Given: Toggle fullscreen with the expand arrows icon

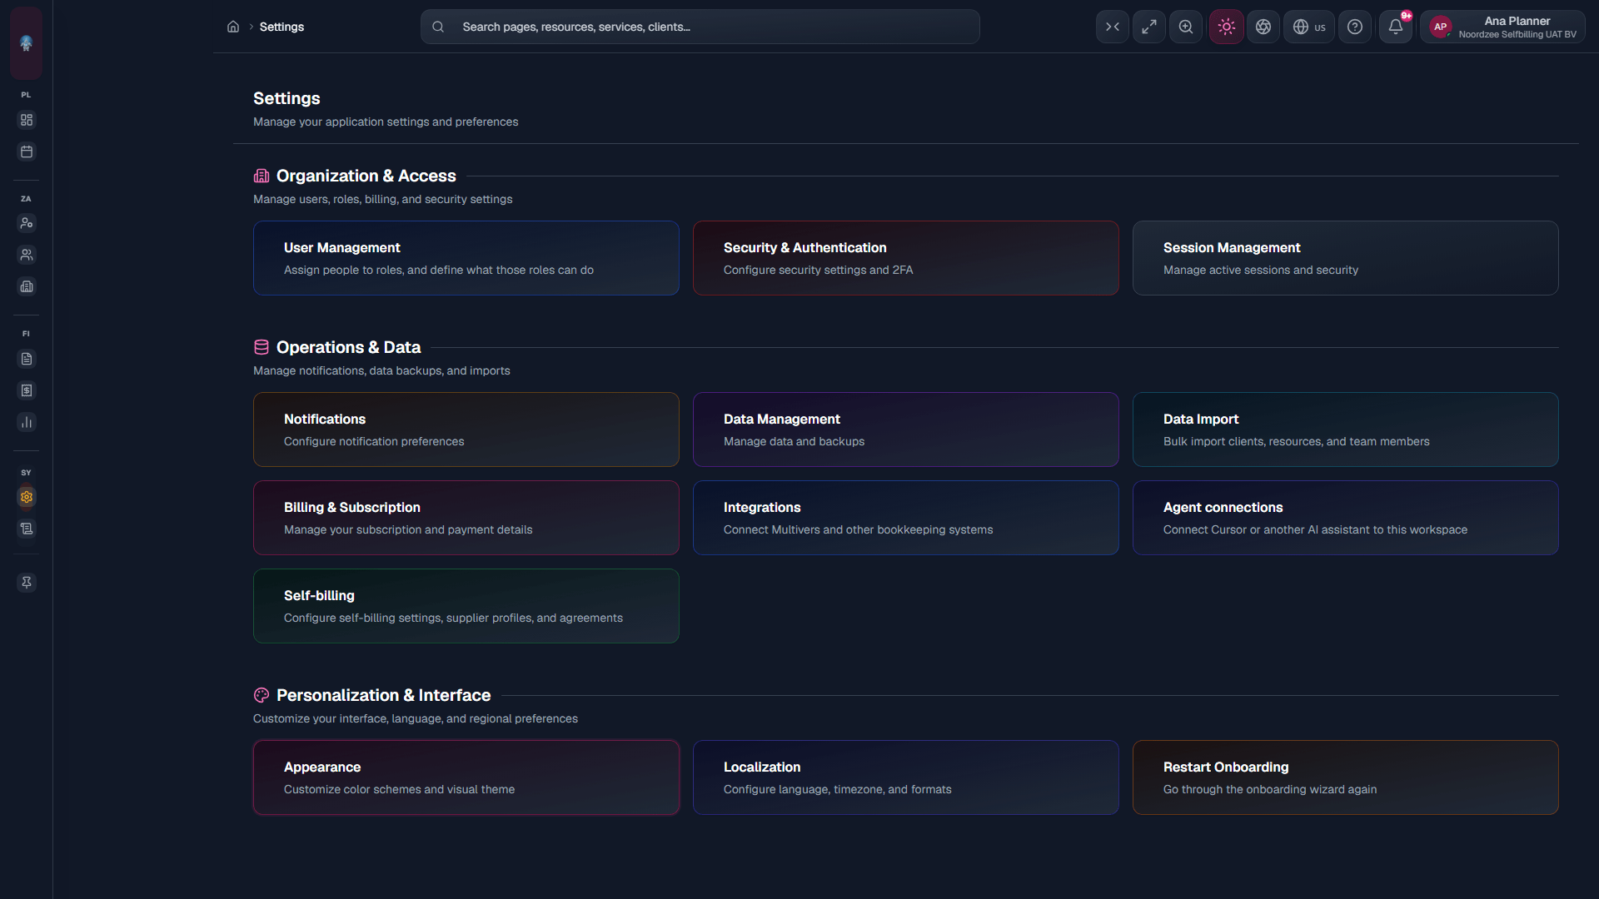Looking at the screenshot, I should pyautogui.click(x=1149, y=27).
